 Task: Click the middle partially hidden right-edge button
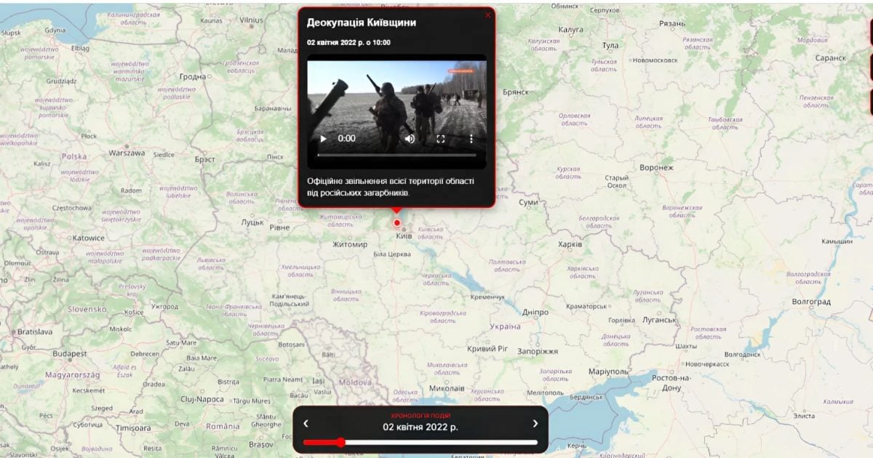pyautogui.click(x=870, y=67)
